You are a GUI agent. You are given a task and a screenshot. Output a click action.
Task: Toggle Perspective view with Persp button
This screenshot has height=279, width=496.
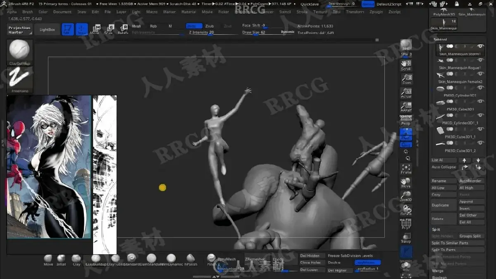click(406, 120)
